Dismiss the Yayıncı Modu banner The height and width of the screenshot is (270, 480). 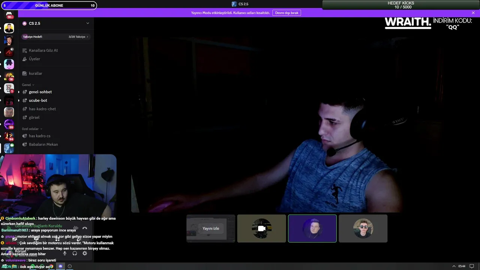pyautogui.click(x=473, y=13)
